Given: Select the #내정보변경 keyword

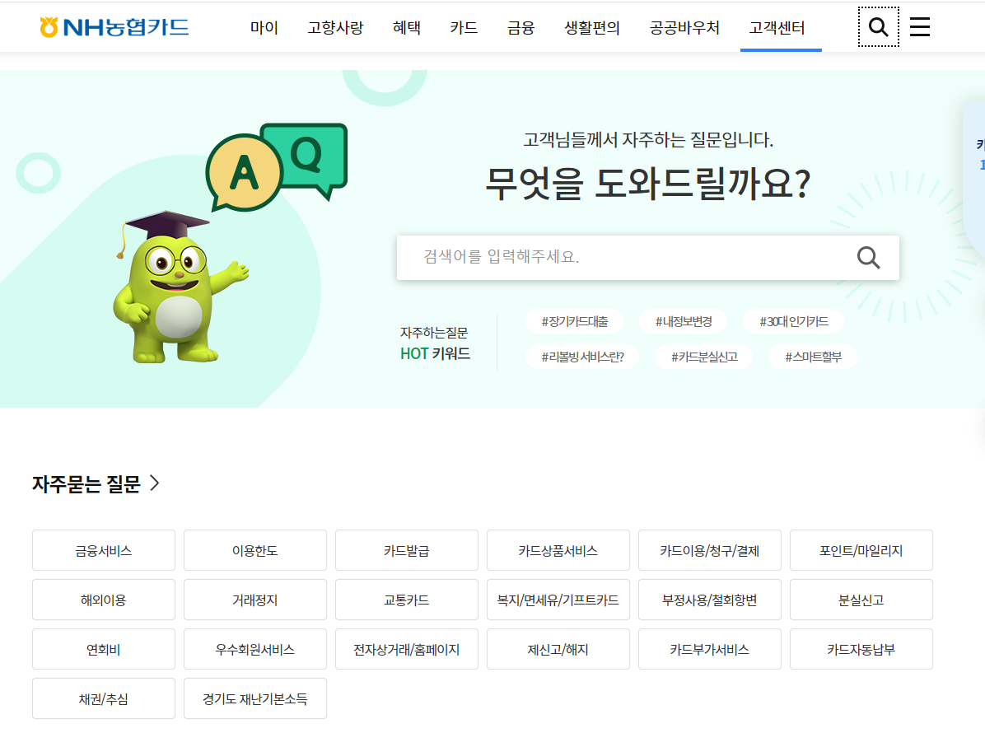Looking at the screenshot, I should (684, 321).
